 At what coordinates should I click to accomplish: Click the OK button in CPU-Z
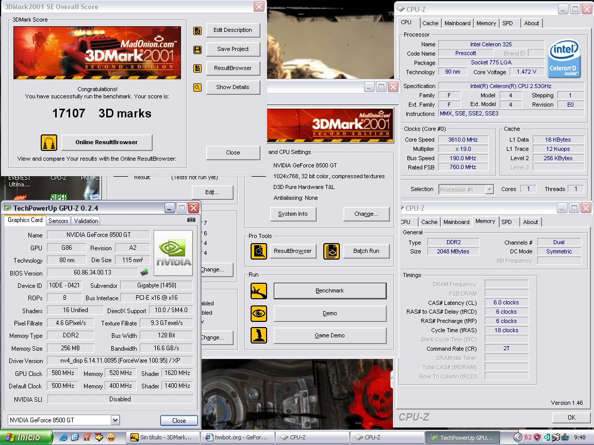coord(571,417)
